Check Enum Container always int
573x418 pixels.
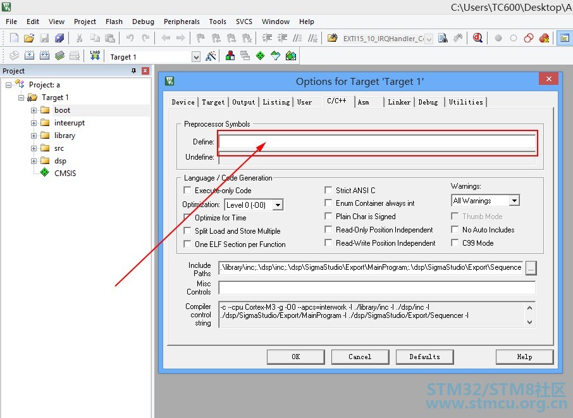328,203
